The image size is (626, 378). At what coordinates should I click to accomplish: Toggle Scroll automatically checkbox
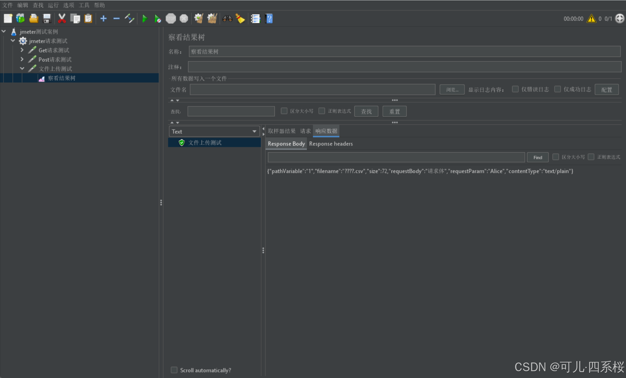pos(174,370)
